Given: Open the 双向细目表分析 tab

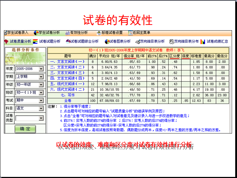Looking at the screenshot, I should point(152,41).
